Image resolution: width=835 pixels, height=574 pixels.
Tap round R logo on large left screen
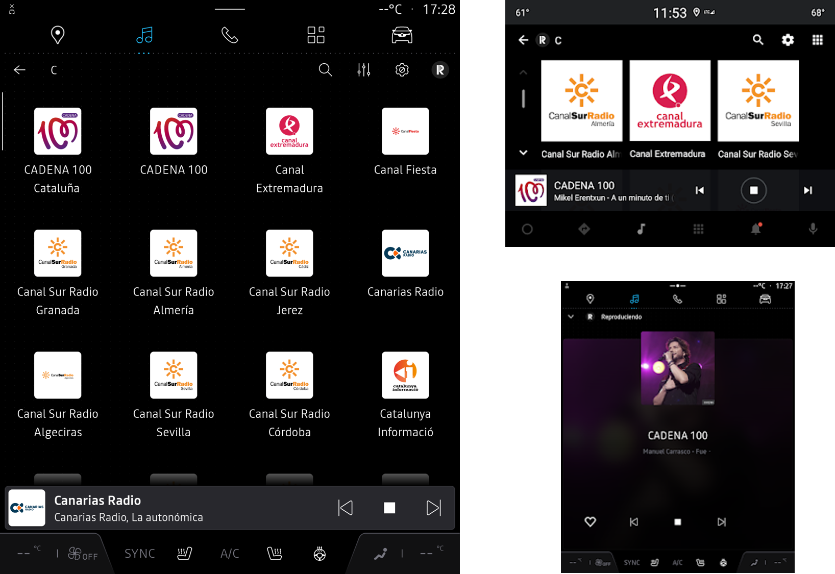440,70
